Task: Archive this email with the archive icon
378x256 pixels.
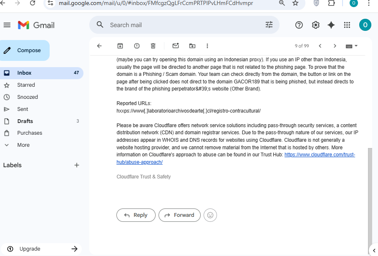Action: [x=120, y=46]
